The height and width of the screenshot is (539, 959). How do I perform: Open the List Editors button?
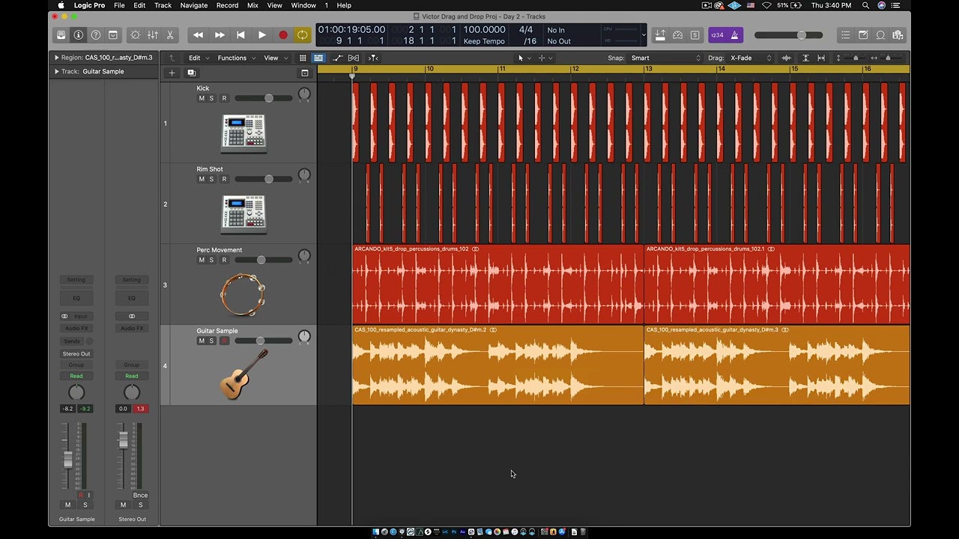click(x=846, y=35)
